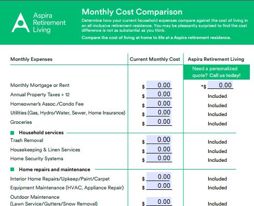Select the Aspira Retirement Living monthly cost field
The height and width of the screenshot is (206, 254).
coord(220,85)
